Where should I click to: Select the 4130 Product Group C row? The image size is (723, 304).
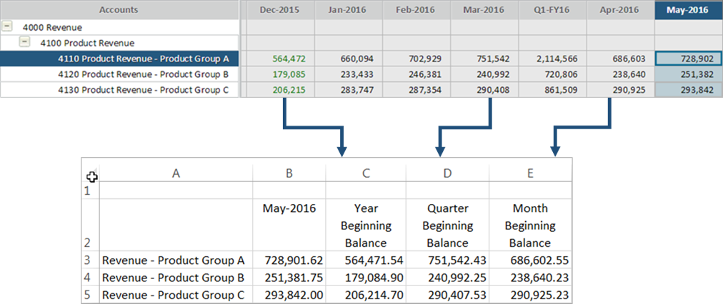point(119,90)
